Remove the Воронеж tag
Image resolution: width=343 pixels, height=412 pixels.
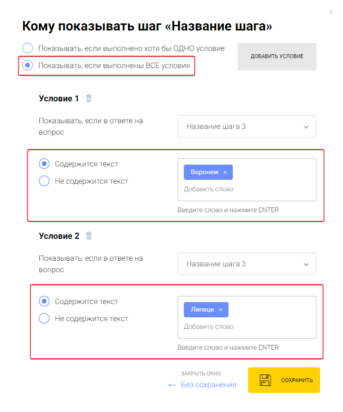click(x=225, y=172)
